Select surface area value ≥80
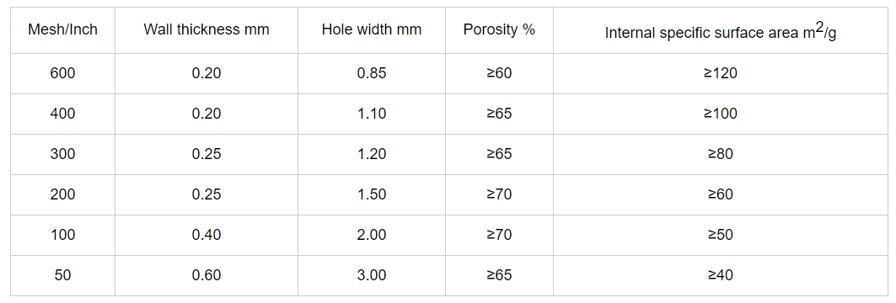The image size is (896, 303). coord(721,154)
